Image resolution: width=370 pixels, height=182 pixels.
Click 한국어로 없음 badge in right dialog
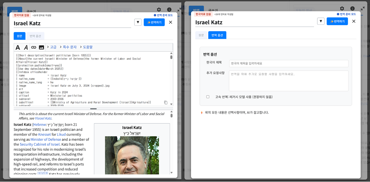203,14
